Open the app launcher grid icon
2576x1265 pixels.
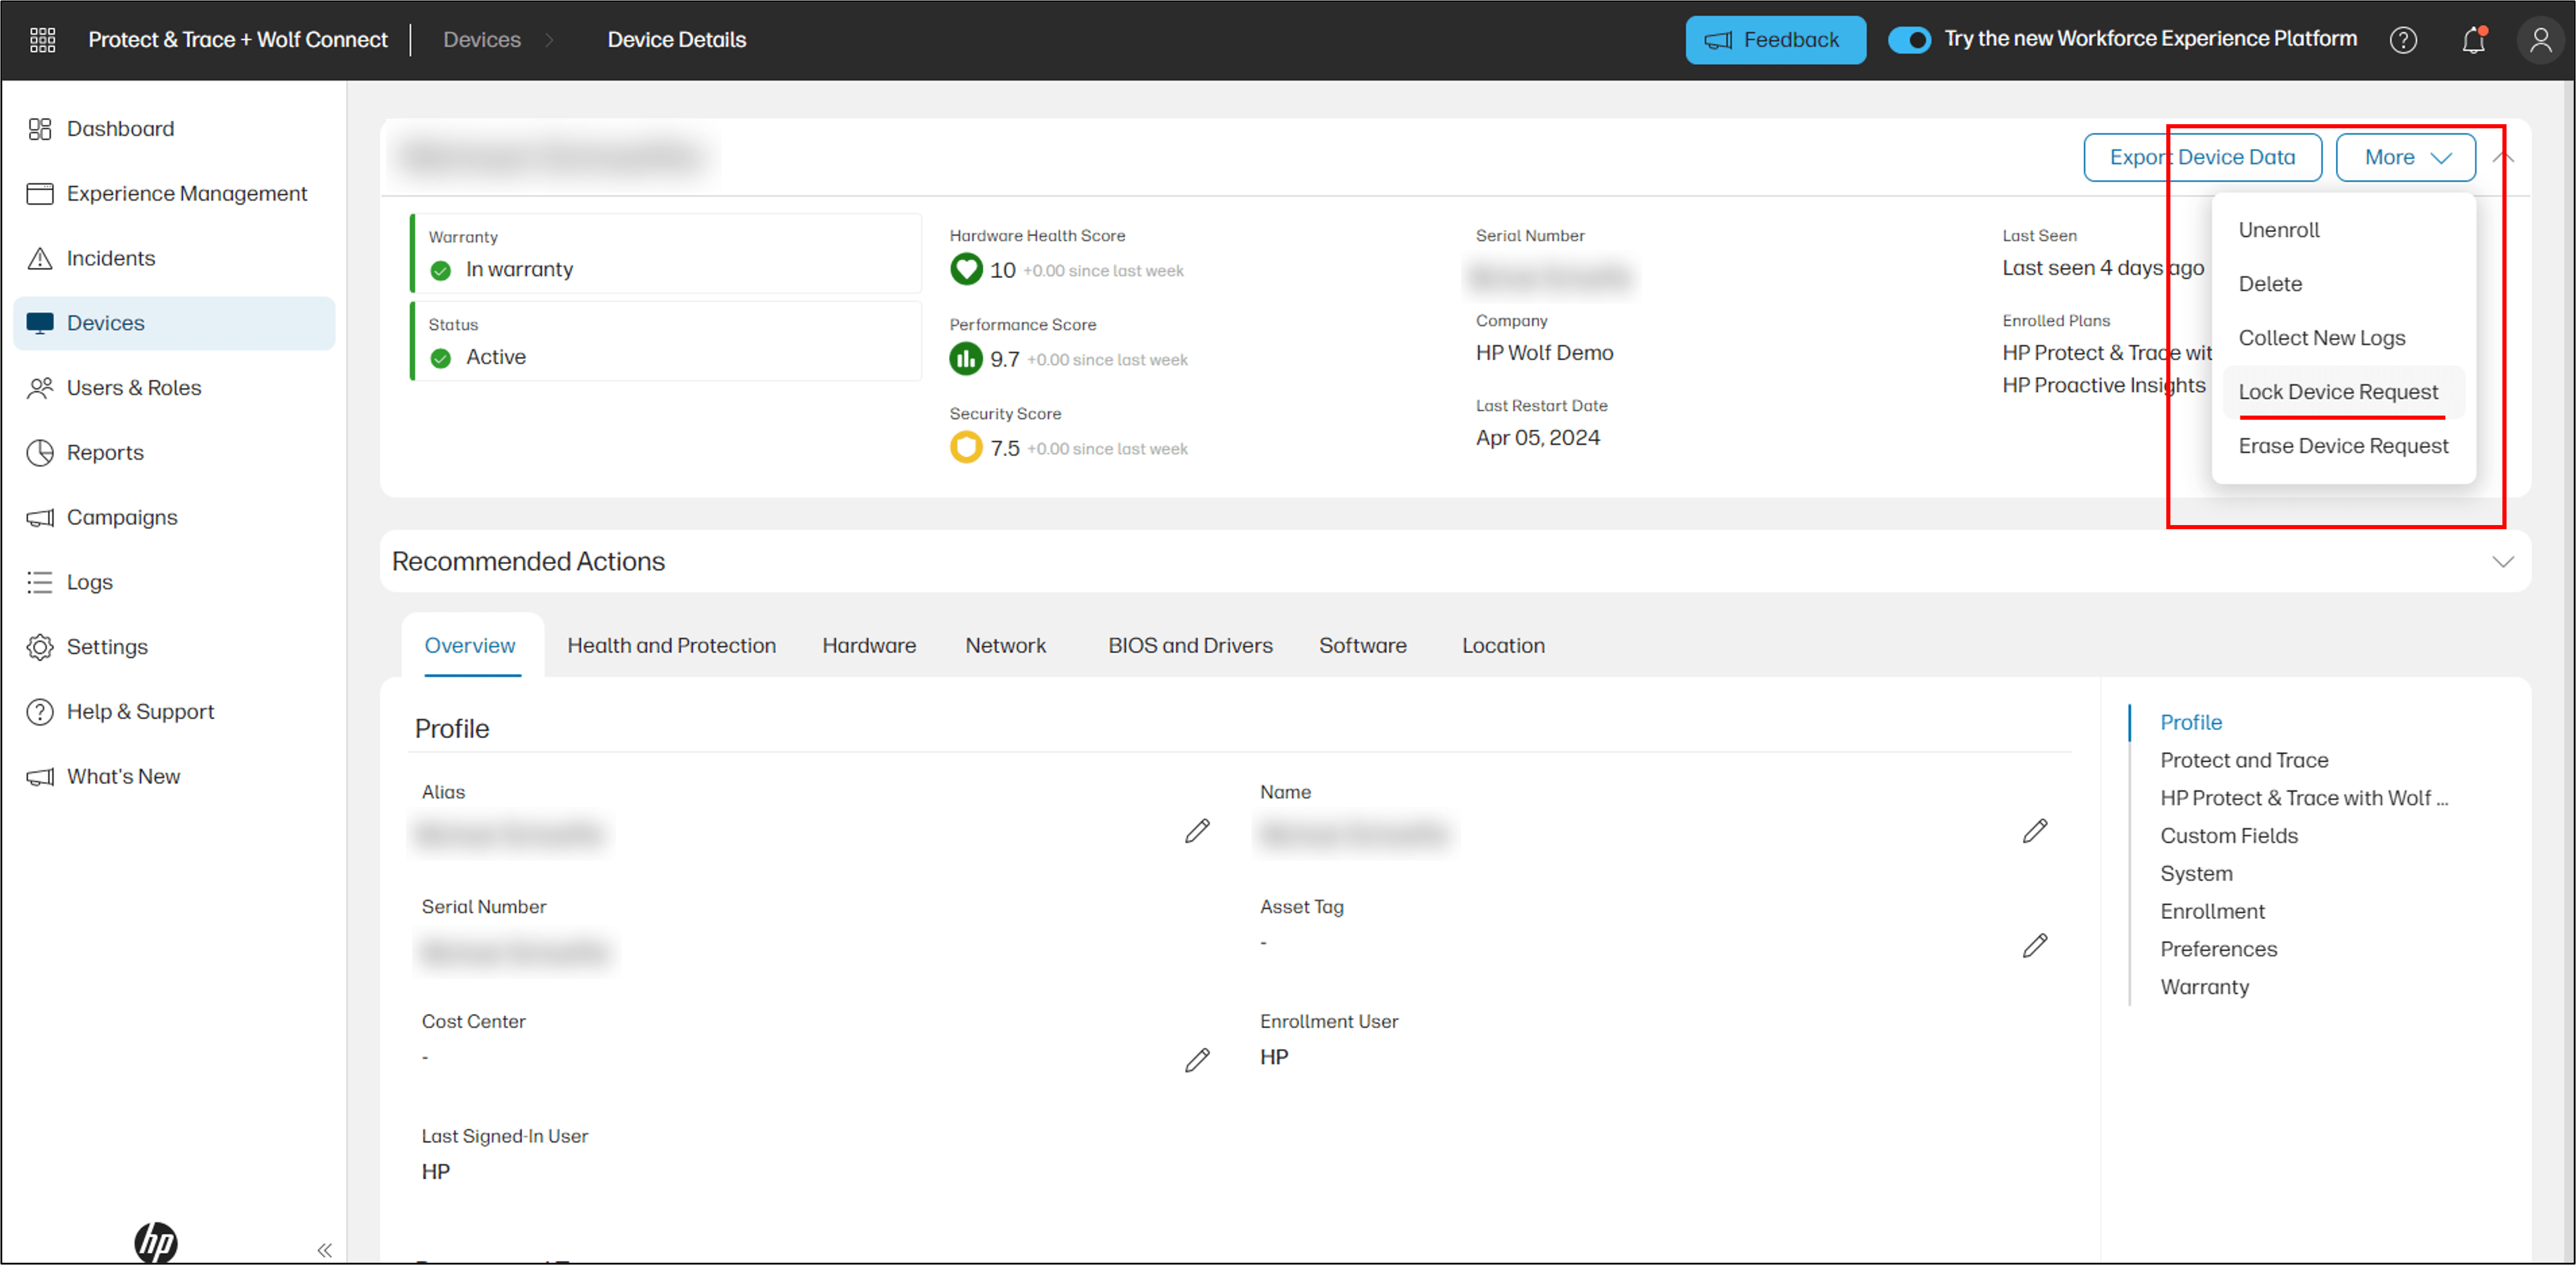(x=42, y=39)
